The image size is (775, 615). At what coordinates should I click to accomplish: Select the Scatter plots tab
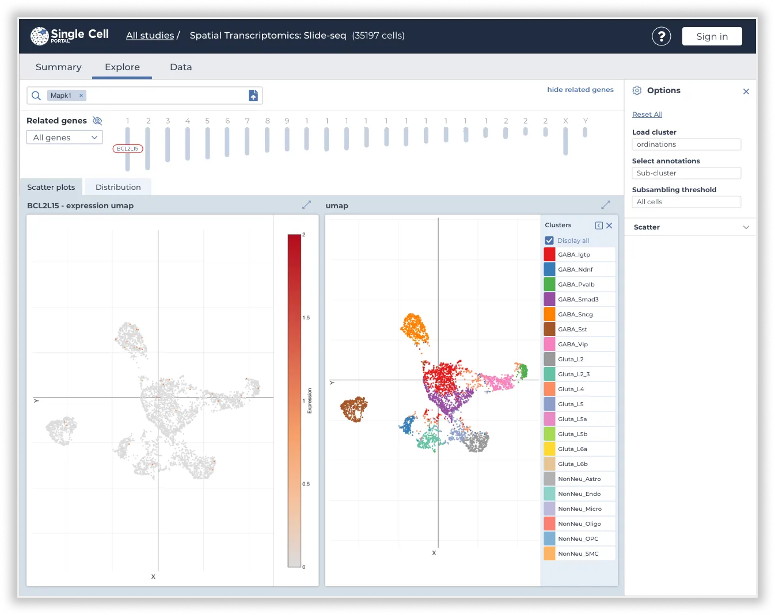51,187
